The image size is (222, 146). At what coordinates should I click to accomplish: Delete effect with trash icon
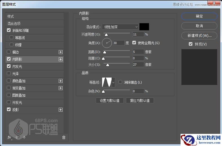[x=64, y=137]
